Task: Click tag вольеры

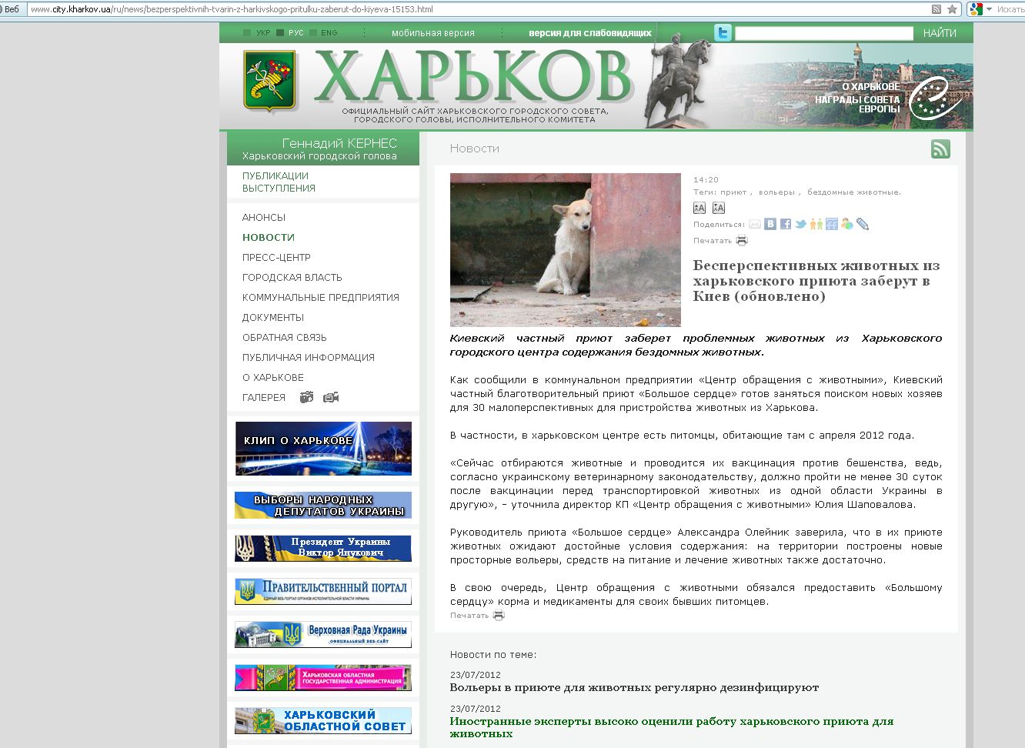Action: (776, 192)
